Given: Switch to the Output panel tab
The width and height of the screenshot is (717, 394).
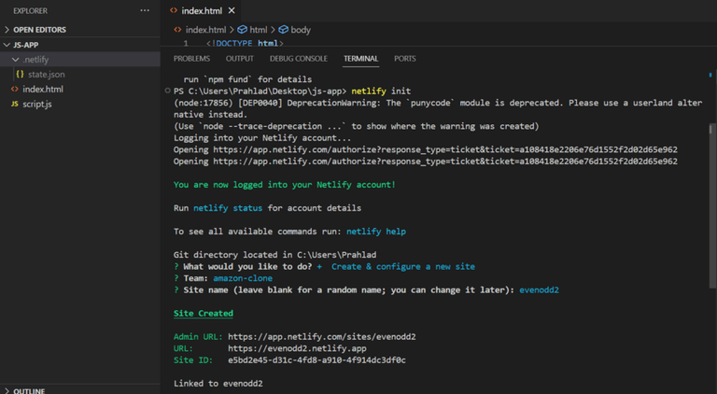Looking at the screenshot, I should [240, 59].
